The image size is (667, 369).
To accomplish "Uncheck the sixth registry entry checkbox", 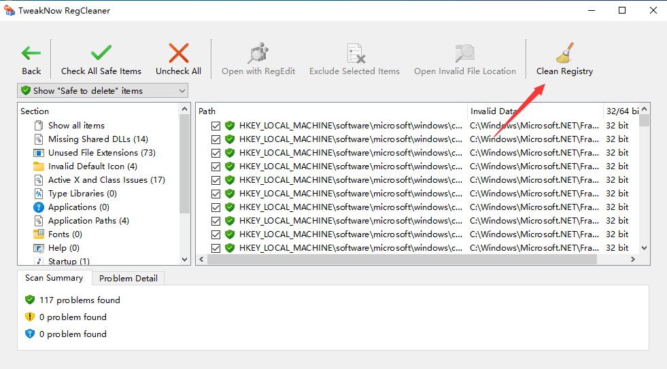I will (216, 194).
